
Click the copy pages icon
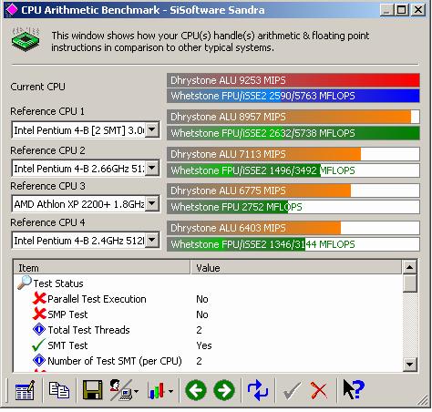tap(59, 390)
